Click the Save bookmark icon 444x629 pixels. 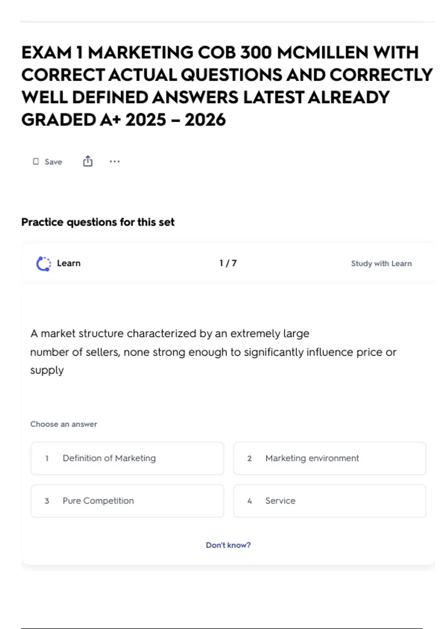tap(36, 162)
